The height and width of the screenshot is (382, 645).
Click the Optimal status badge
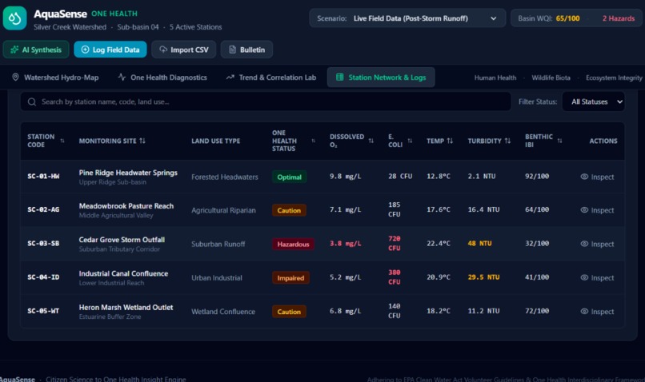[289, 177]
